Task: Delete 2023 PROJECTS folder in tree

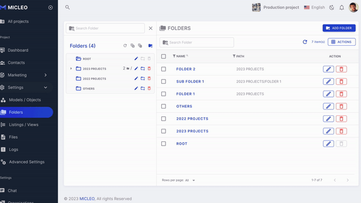Action: (149, 69)
